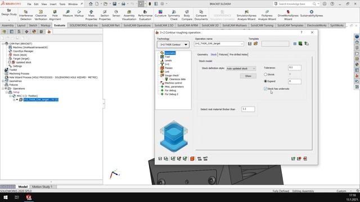This screenshot has height=202, width=360.
Task: Open the DriveWorksXpress Wizard
Action: pyautogui.click(x=288, y=15)
